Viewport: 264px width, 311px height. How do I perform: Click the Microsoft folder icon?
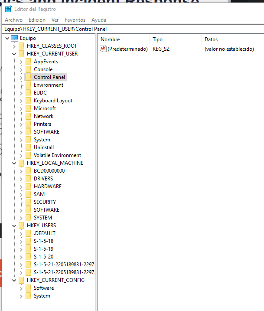pyautogui.click(x=28, y=108)
